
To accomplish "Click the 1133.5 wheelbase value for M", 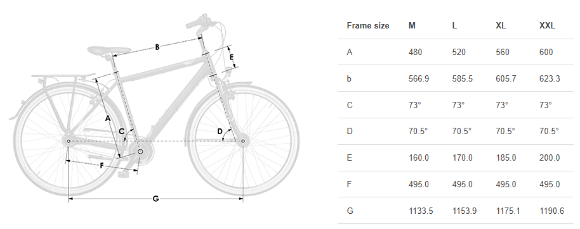I will point(421,211).
